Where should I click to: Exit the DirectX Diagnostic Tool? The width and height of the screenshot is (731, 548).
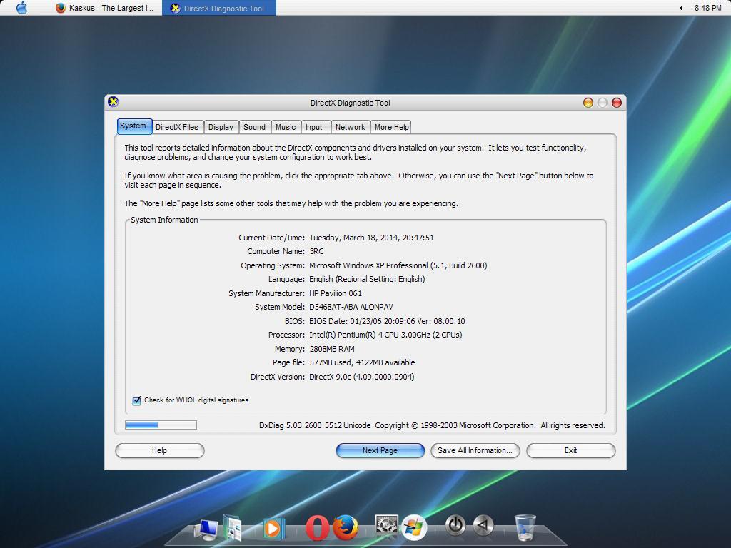click(x=570, y=450)
